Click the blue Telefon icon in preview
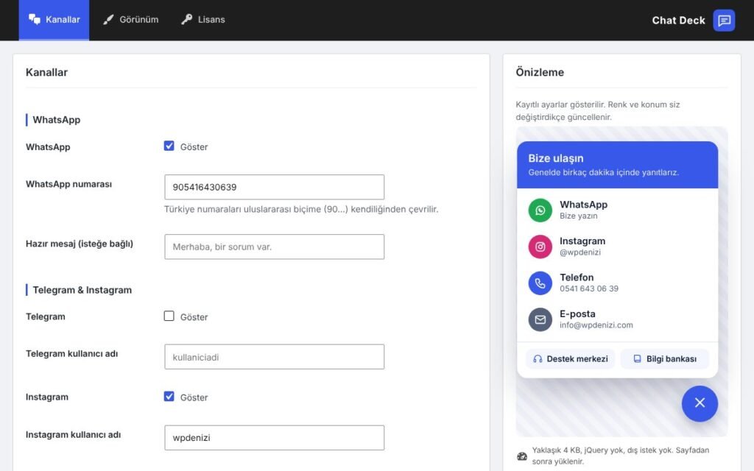Image resolution: width=754 pixels, height=471 pixels. [540, 283]
